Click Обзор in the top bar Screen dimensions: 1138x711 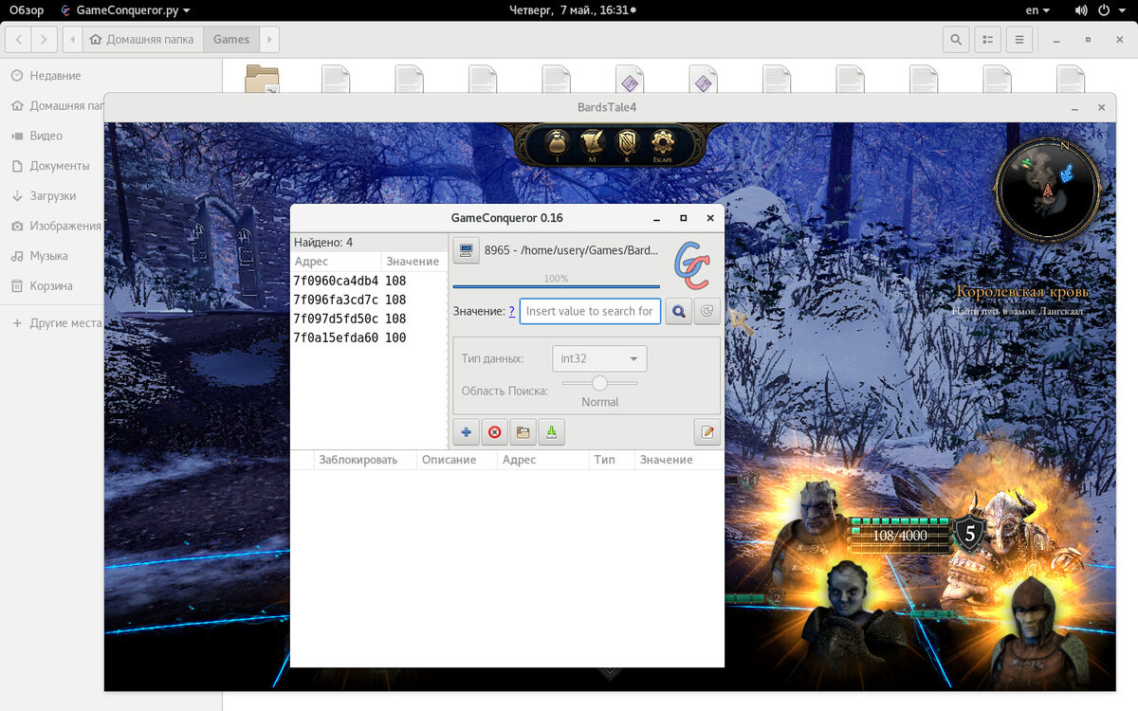pos(27,10)
